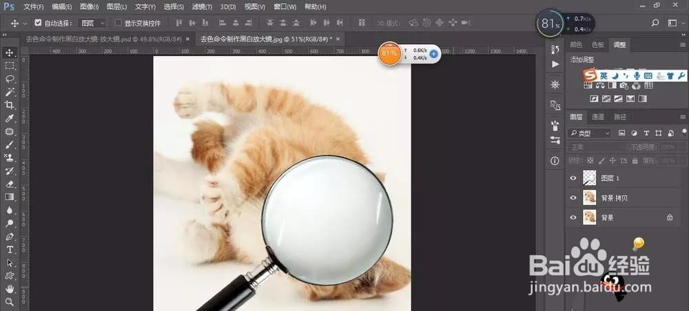This screenshot has height=311, width=689.
Task: Select the Hand tool
Action: click(9, 289)
